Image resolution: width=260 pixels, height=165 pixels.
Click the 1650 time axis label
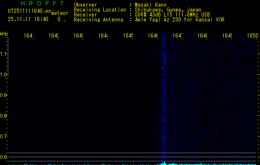point(253,36)
